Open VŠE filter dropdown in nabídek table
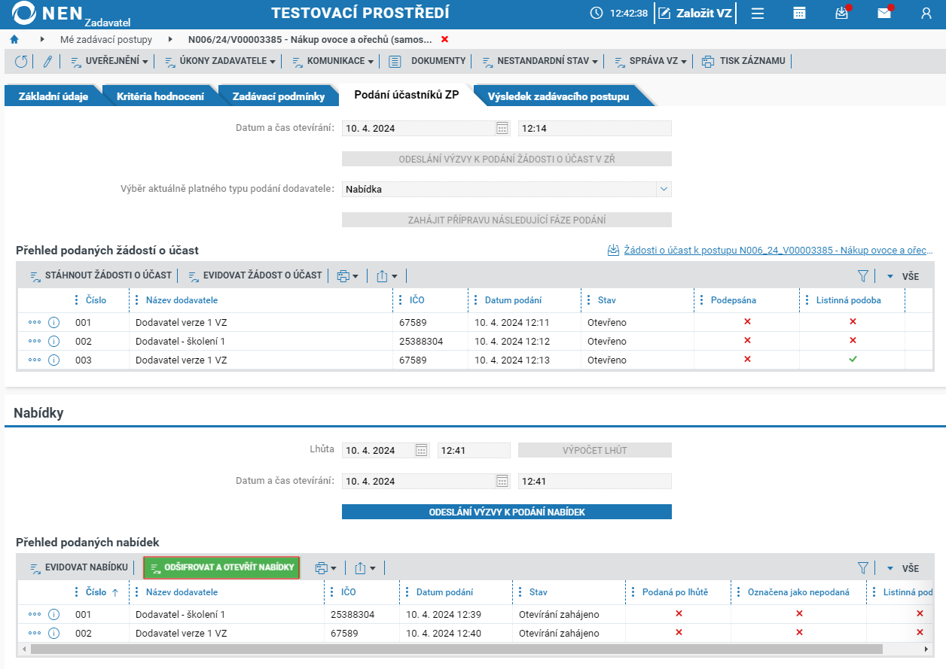 902,568
